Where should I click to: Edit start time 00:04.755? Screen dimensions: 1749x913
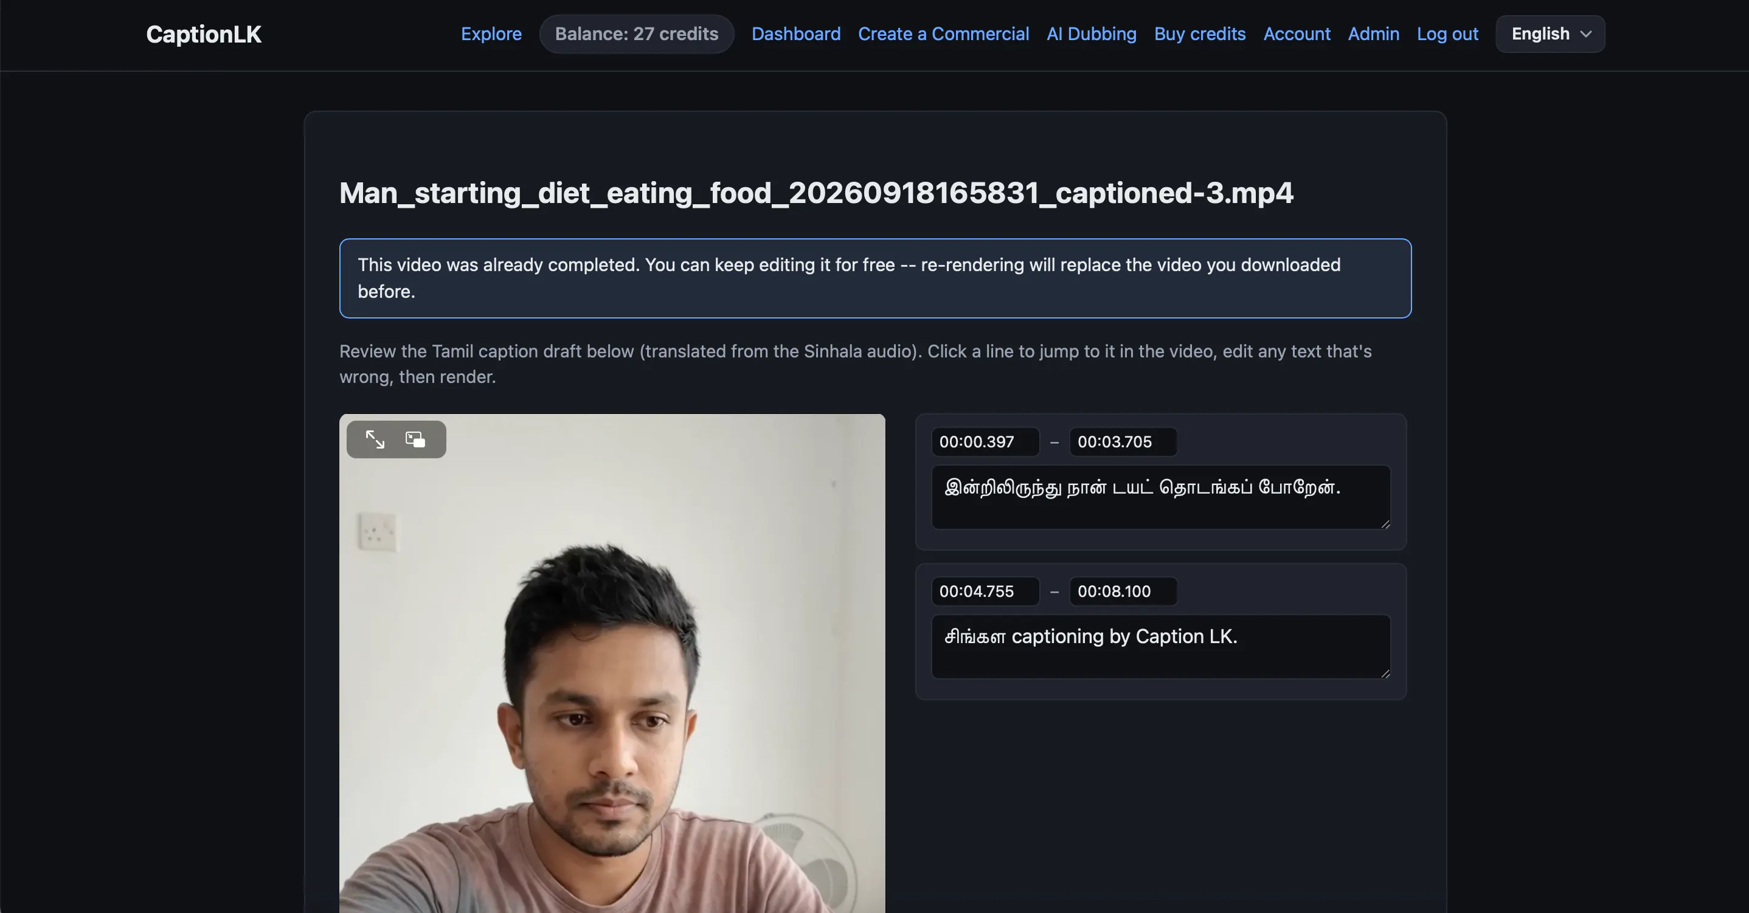point(985,591)
